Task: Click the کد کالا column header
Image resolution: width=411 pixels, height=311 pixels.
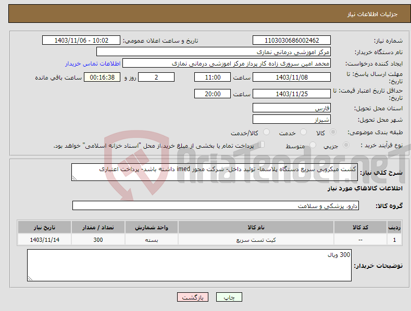Action: coord(360,227)
